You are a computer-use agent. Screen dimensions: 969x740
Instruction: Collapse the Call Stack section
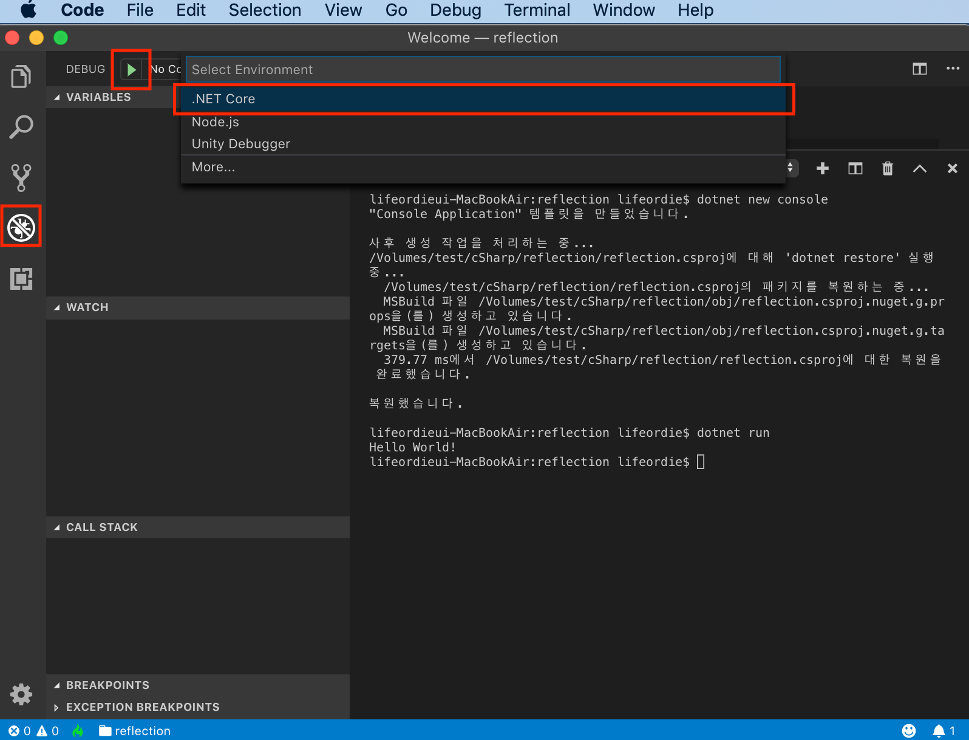198,527
